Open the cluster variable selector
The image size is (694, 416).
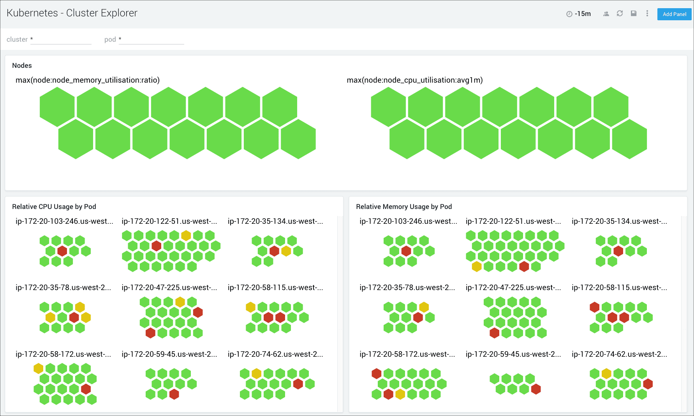[x=61, y=39]
